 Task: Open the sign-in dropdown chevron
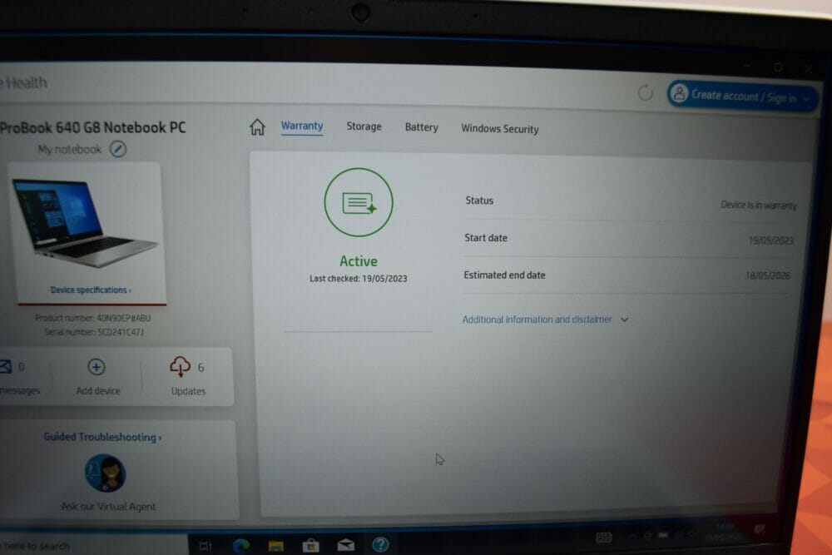(806, 99)
